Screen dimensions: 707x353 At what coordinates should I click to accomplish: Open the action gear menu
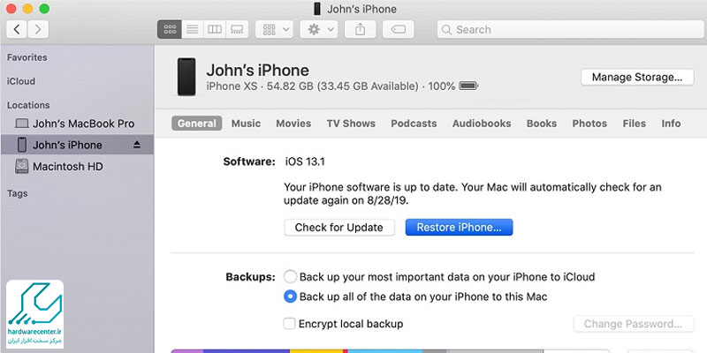coord(319,30)
